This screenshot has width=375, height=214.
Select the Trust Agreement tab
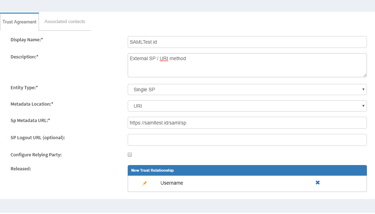pyautogui.click(x=19, y=22)
